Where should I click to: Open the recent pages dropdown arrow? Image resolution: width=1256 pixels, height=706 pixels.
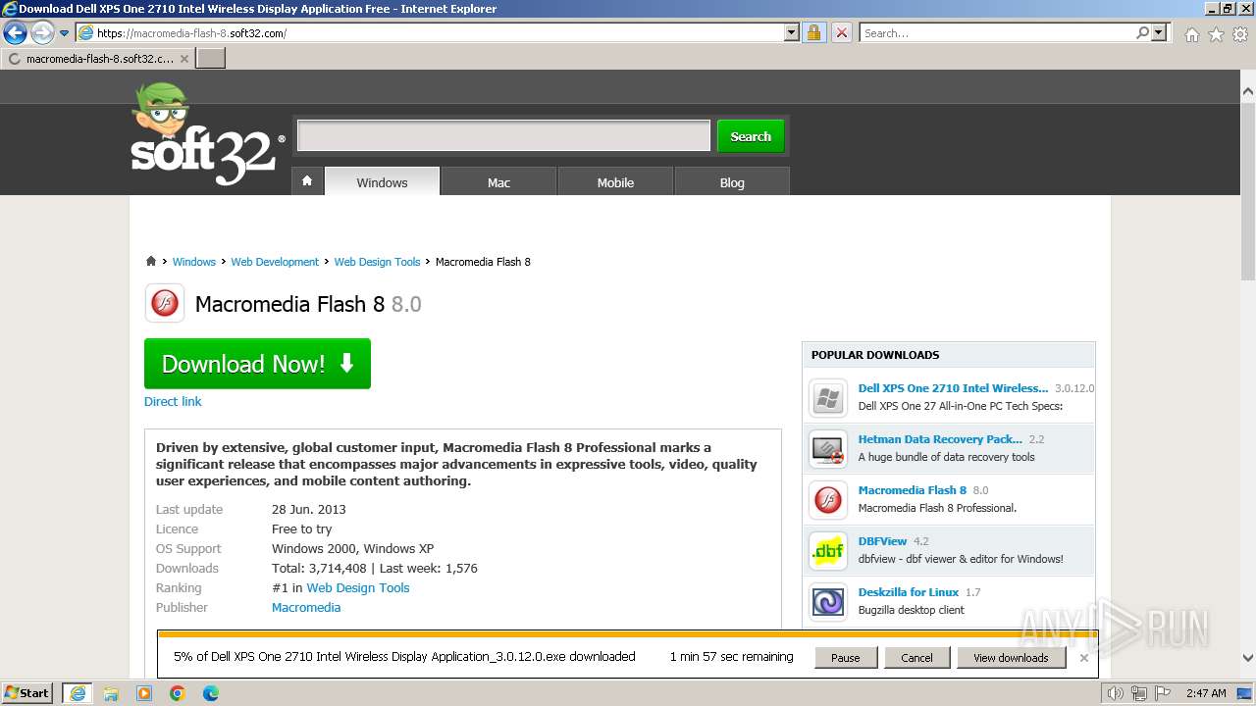pos(64,33)
